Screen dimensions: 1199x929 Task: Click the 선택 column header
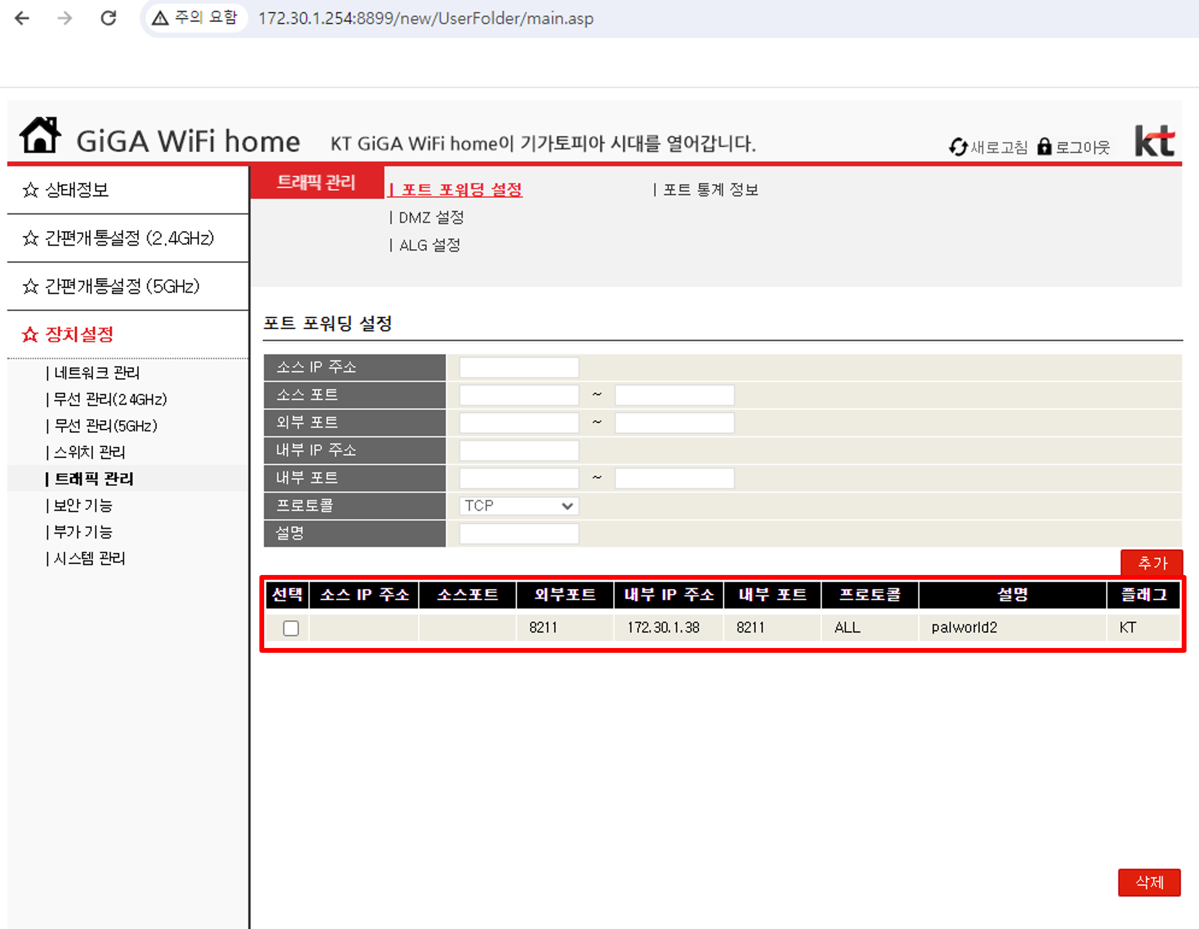[287, 595]
